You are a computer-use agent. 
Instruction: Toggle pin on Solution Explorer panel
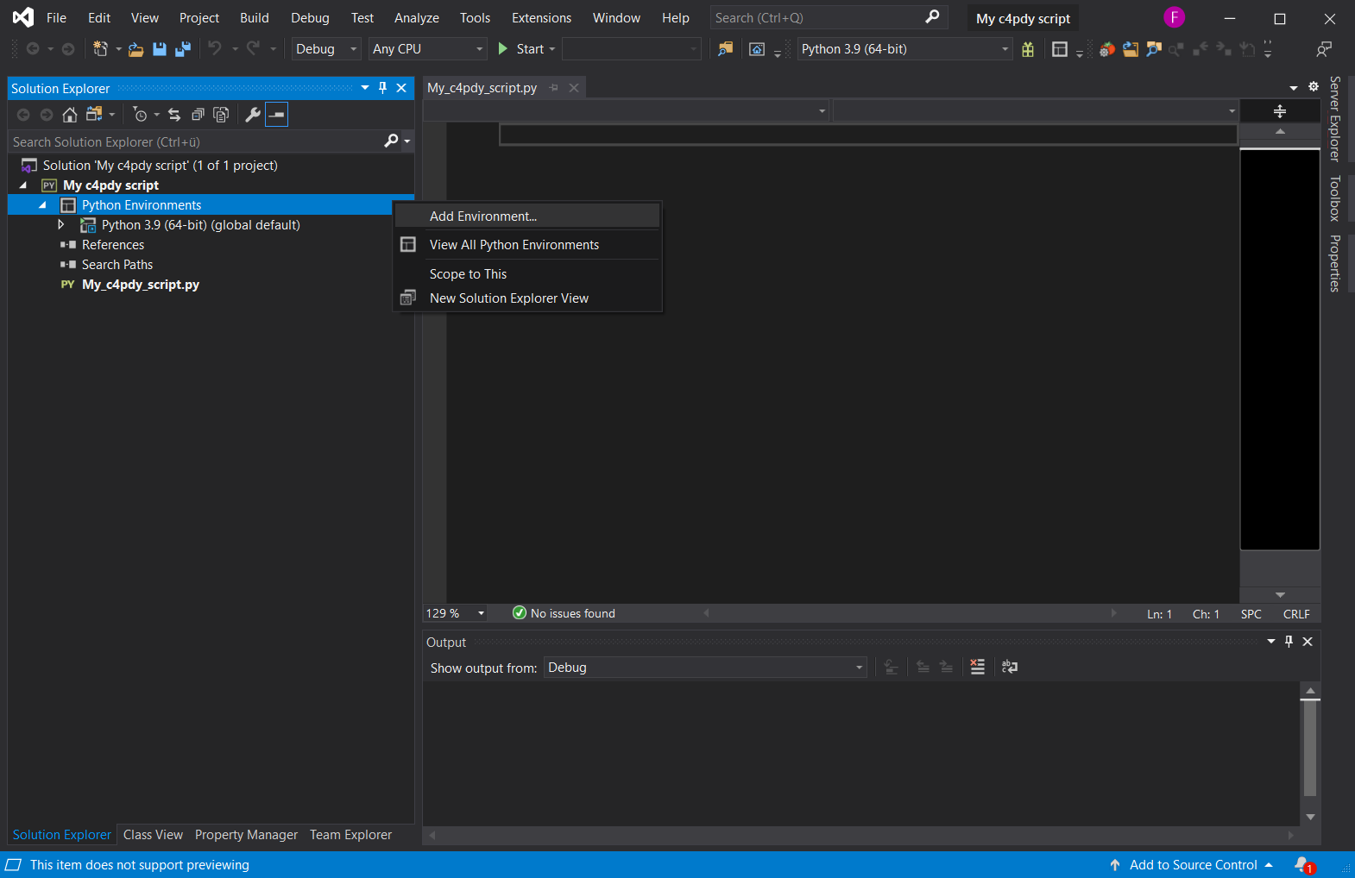coord(383,88)
